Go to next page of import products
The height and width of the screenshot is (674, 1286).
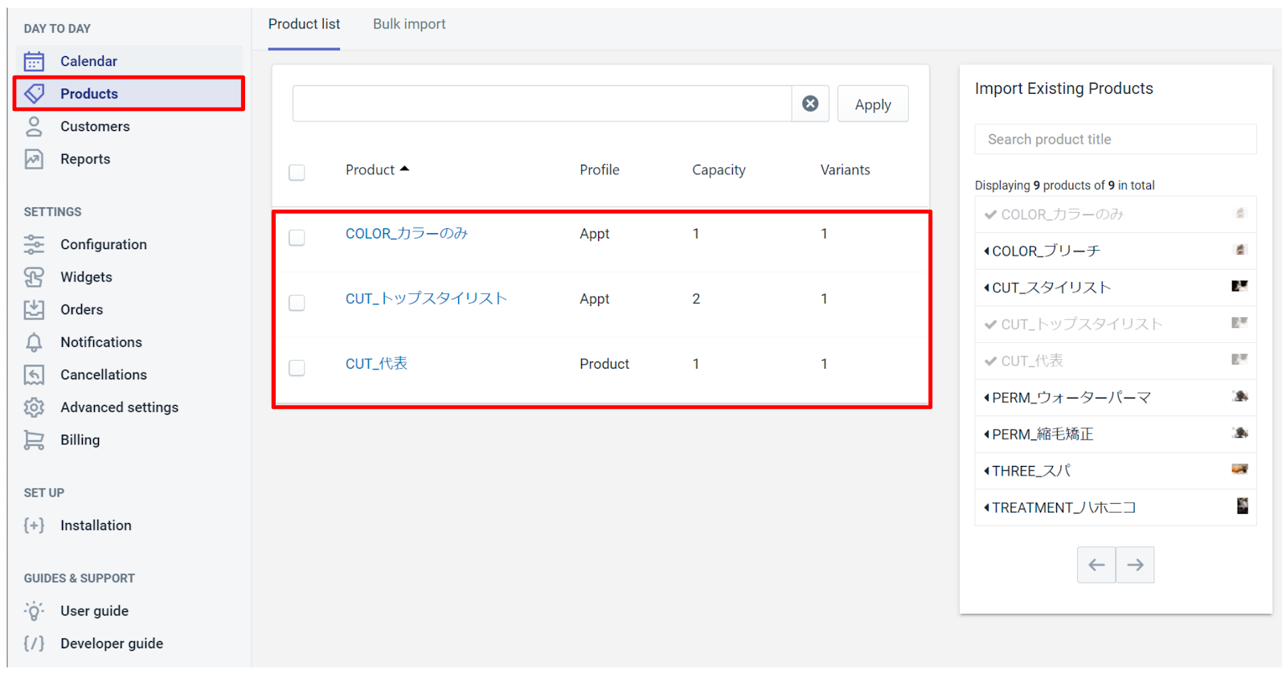point(1135,565)
